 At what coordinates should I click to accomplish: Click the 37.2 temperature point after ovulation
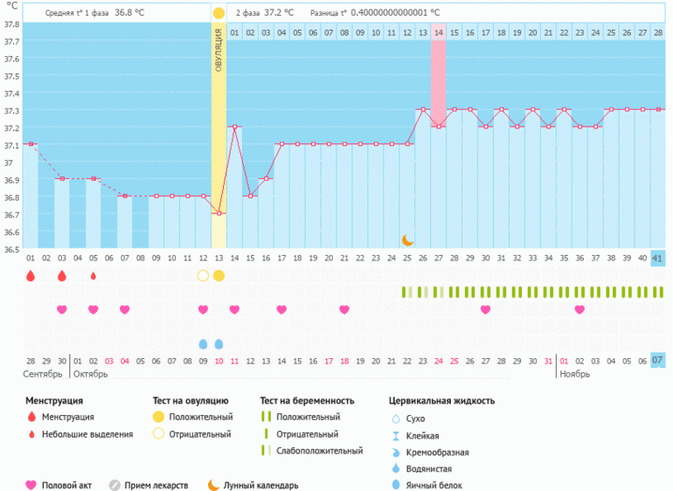pos(234,127)
